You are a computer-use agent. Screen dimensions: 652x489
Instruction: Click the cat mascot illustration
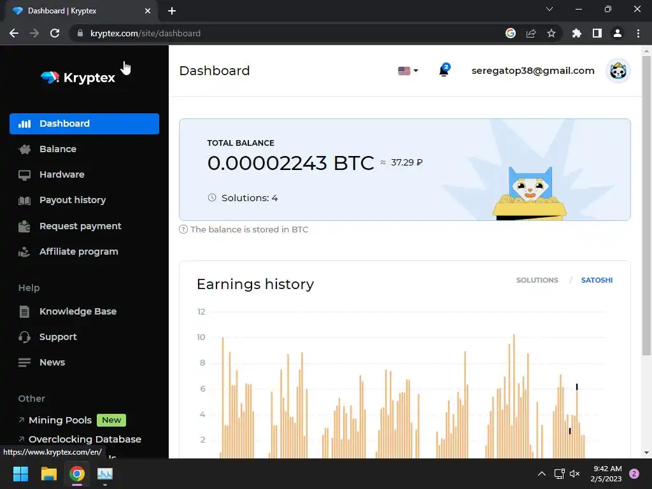click(x=530, y=192)
